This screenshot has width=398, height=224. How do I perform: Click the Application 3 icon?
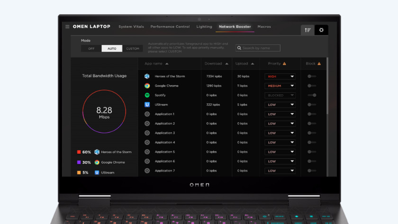147,133
